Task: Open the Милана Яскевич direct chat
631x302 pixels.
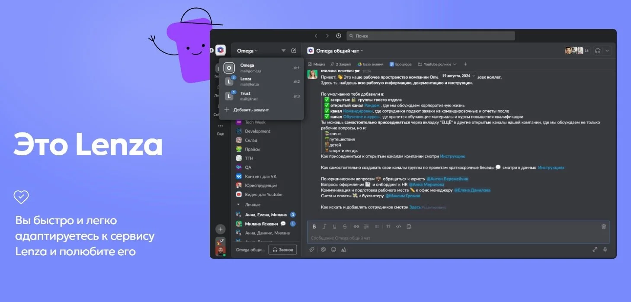Action: [266, 224]
